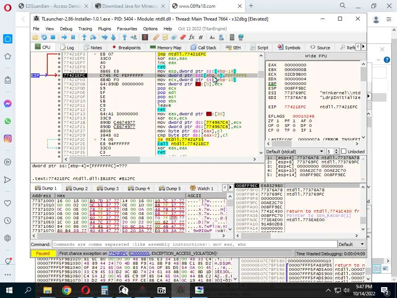Click the Step over toolbar icon
Viewport: 397px width, 298px height.
tap(93, 38)
